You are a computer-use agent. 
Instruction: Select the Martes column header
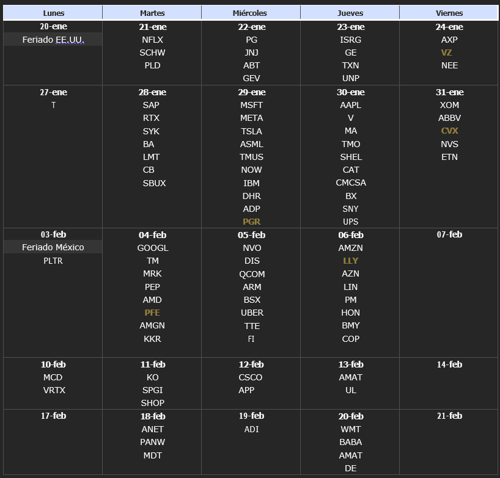point(152,13)
